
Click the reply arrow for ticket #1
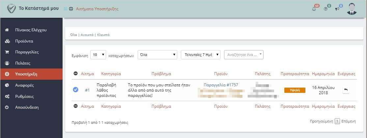click(346, 90)
